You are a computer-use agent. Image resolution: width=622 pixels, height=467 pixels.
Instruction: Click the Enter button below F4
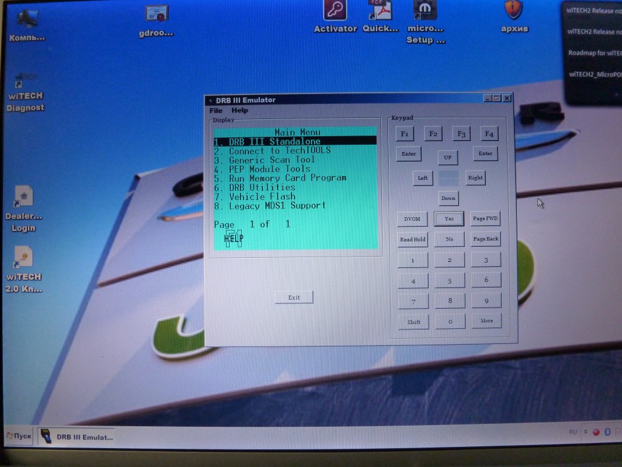pos(485,153)
